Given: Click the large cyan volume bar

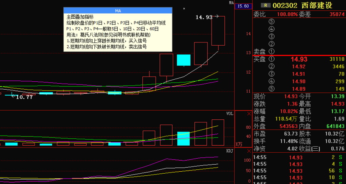Looking at the screenshot, I should [x=184, y=139].
